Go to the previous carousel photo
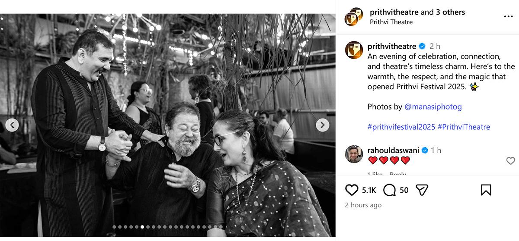519x241 pixels. tap(12, 125)
